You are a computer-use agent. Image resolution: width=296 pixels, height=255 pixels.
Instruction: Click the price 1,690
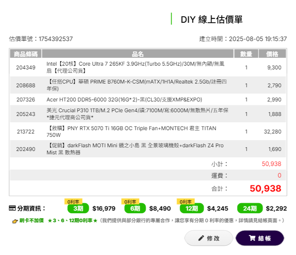pos(275,149)
